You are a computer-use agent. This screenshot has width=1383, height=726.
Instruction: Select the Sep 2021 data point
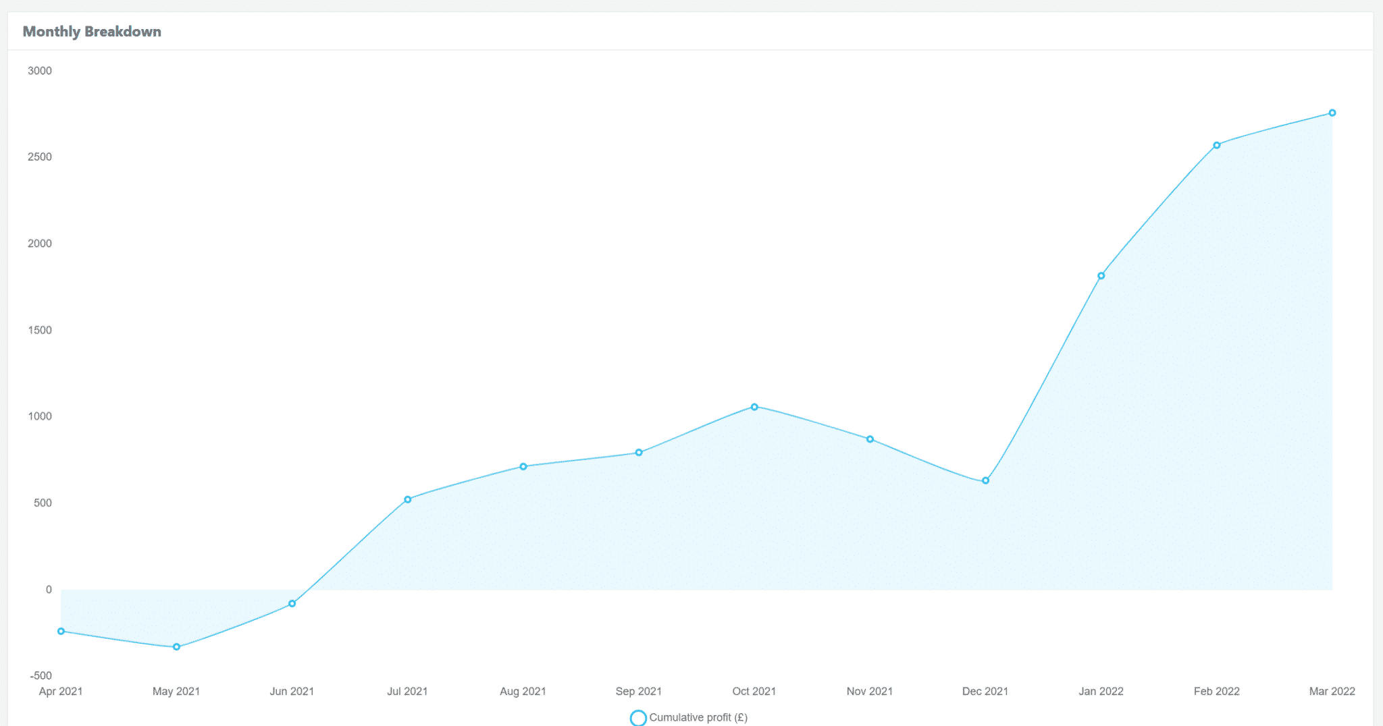[x=639, y=453]
